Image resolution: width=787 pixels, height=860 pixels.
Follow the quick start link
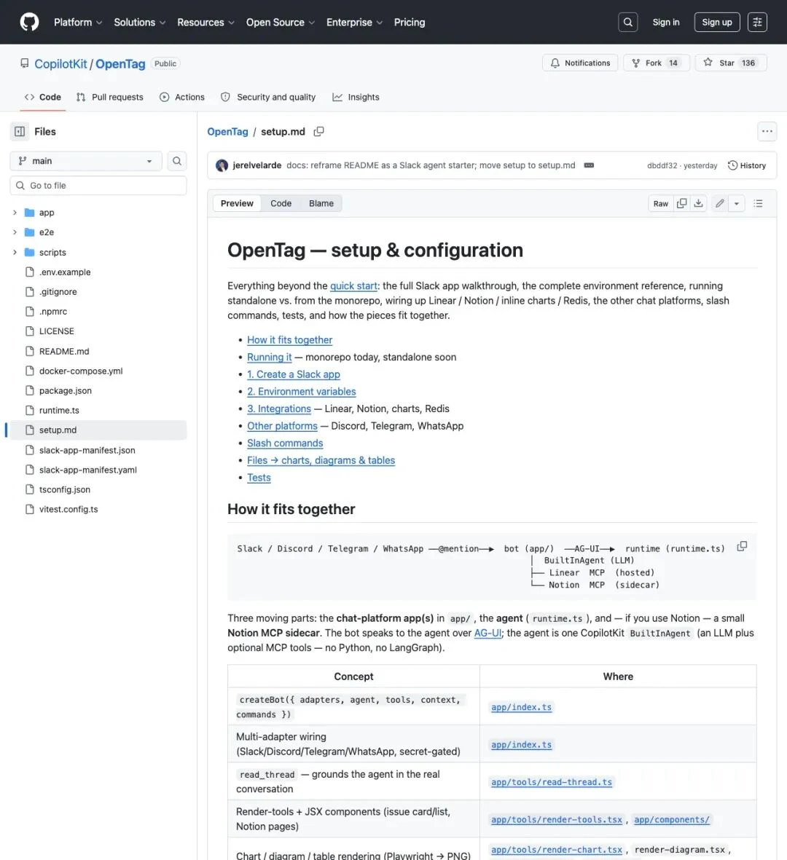(x=353, y=285)
